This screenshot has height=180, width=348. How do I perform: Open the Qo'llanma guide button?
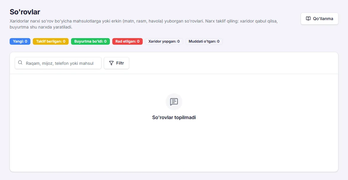[319, 19]
